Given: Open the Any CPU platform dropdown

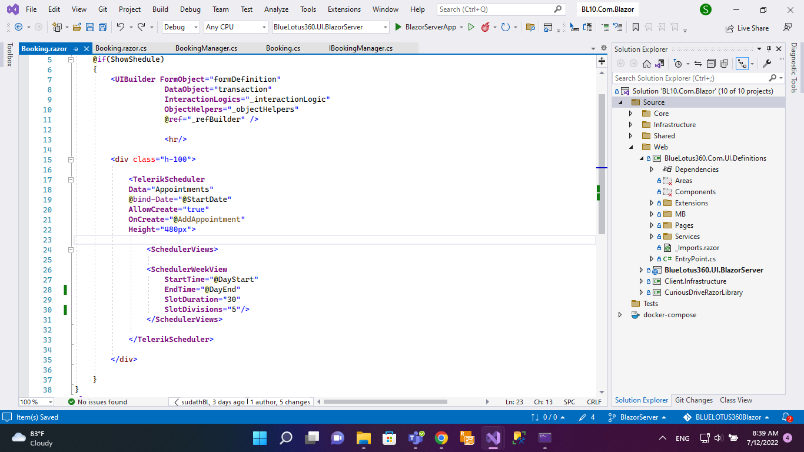Looking at the screenshot, I should [235, 27].
